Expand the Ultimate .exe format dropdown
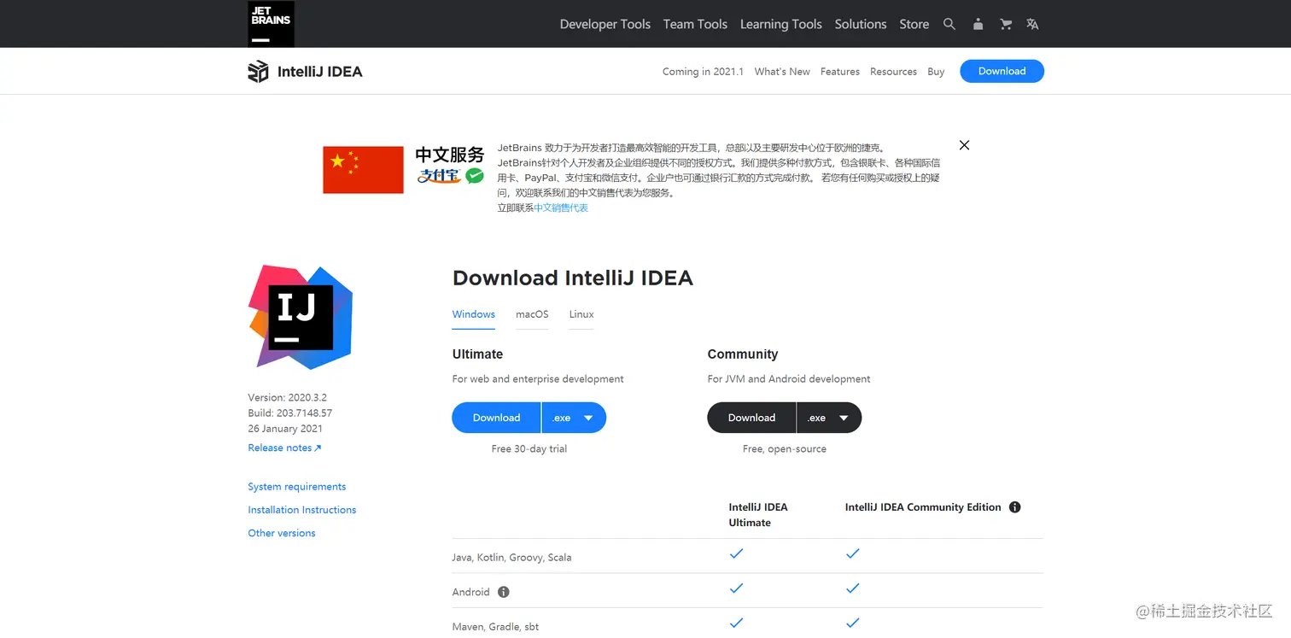Image resolution: width=1291 pixels, height=638 pixels. coord(574,418)
